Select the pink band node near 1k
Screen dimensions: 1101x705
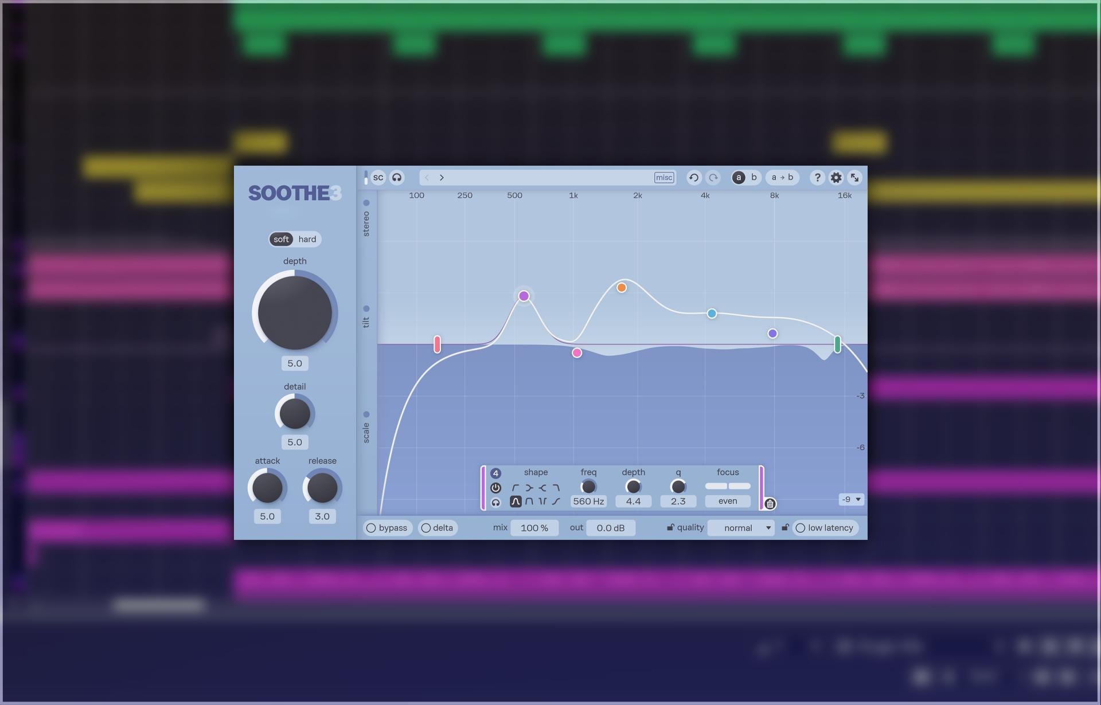click(x=577, y=353)
